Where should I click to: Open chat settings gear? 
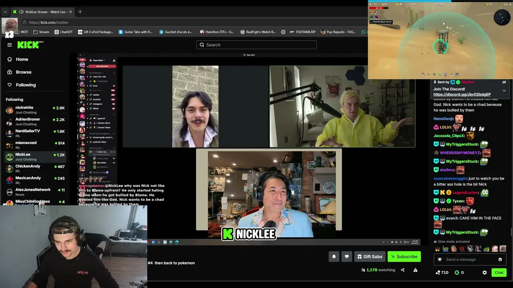tap(485, 272)
